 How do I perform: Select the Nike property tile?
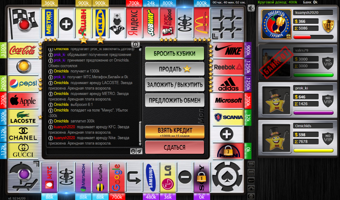click(228, 50)
